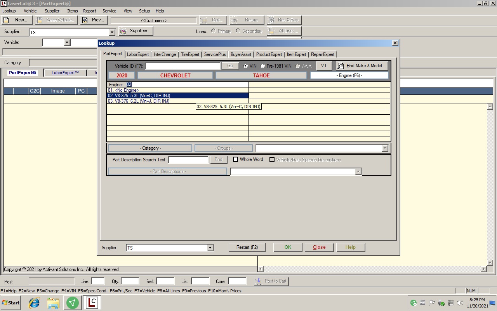Switch to the InterChange tab

coord(165,54)
